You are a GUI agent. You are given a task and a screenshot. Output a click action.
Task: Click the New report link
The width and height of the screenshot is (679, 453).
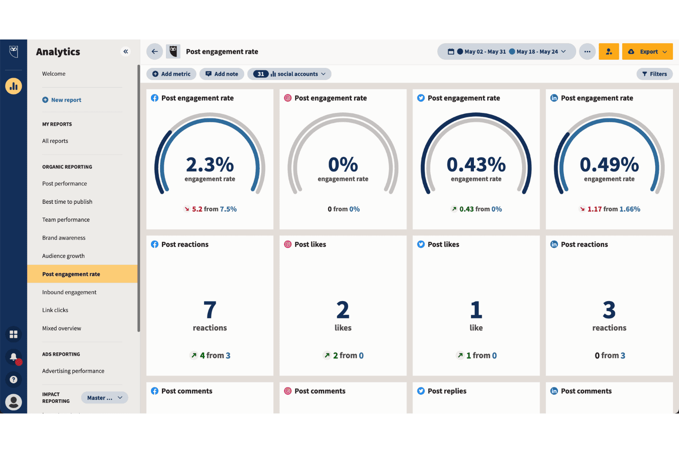click(x=62, y=100)
